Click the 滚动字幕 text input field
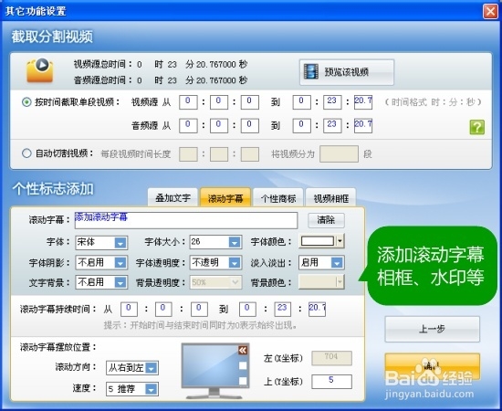 click(x=186, y=220)
